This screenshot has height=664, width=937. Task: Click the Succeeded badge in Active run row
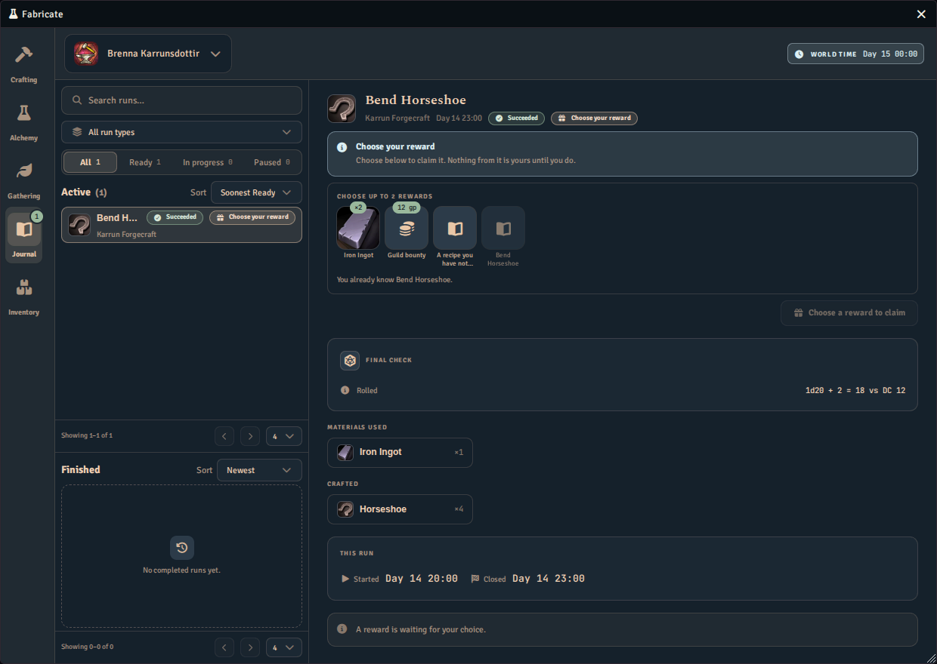[175, 217]
